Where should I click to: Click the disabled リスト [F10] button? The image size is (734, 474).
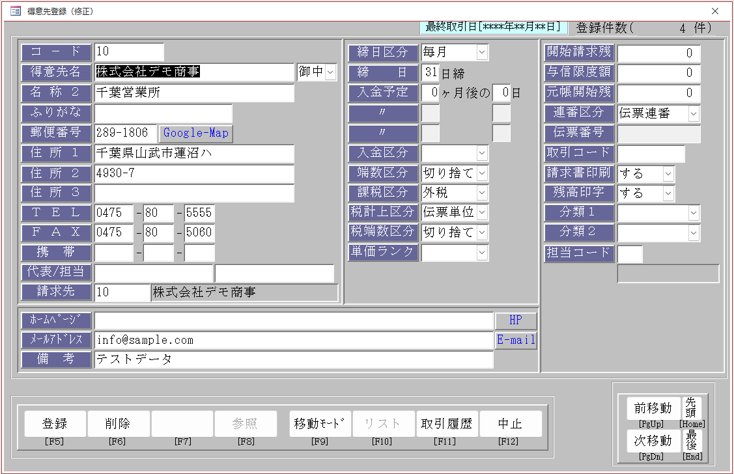(x=384, y=424)
